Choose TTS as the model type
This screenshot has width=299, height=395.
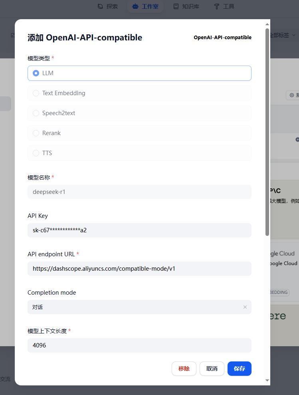pyautogui.click(x=36, y=153)
